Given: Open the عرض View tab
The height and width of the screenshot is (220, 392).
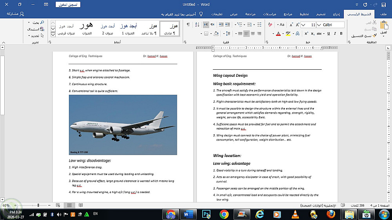Looking at the screenshot, I should click(x=234, y=14).
